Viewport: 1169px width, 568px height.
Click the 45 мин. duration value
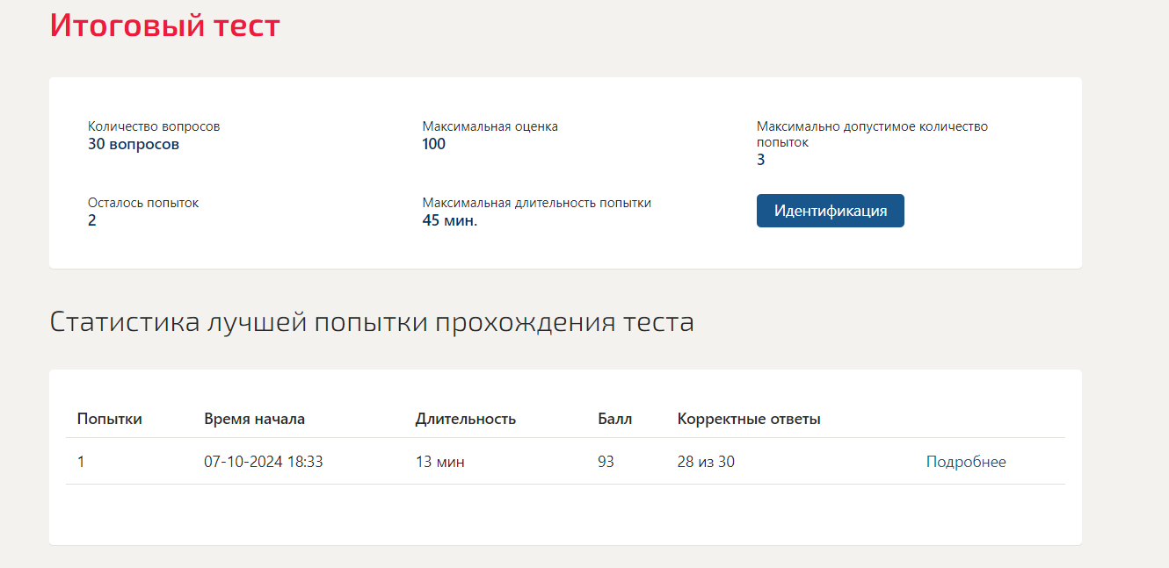450,220
